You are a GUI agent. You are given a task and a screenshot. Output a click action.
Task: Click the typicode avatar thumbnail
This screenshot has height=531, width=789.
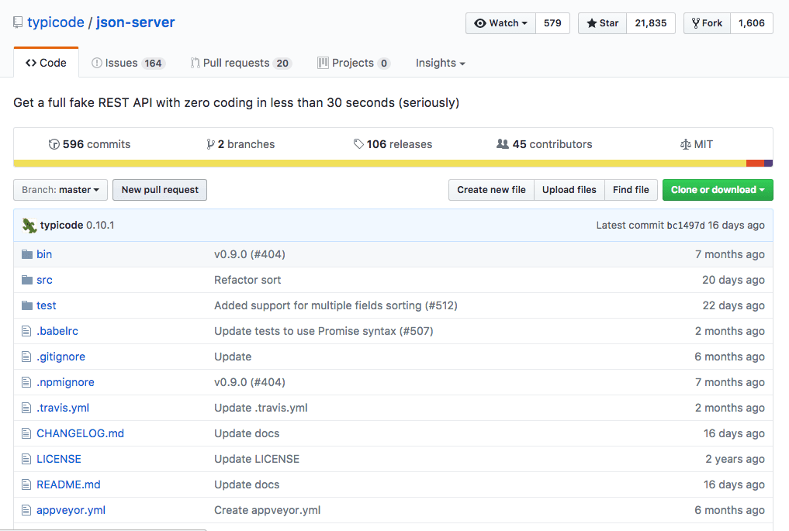(29, 226)
